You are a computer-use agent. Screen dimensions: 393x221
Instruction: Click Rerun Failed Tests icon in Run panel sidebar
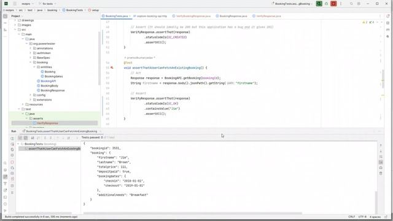[x=12, y=144]
